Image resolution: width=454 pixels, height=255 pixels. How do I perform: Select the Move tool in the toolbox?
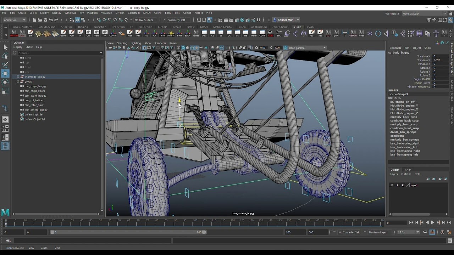(5, 73)
